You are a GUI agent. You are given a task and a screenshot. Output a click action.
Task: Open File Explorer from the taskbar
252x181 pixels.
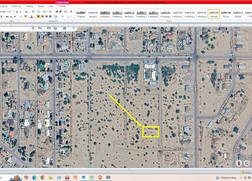(51, 177)
